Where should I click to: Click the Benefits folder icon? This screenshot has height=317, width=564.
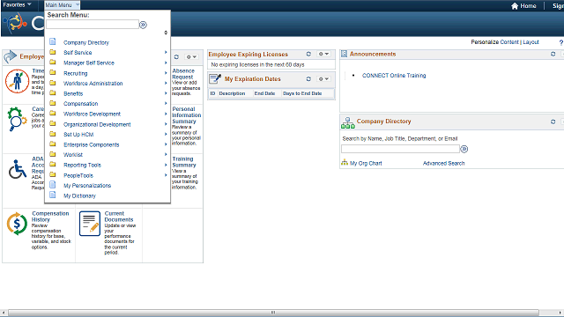pos(53,93)
